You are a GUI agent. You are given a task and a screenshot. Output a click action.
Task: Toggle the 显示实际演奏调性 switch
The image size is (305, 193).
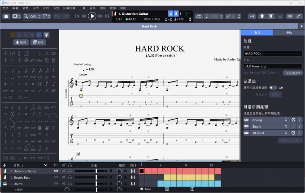273,88
